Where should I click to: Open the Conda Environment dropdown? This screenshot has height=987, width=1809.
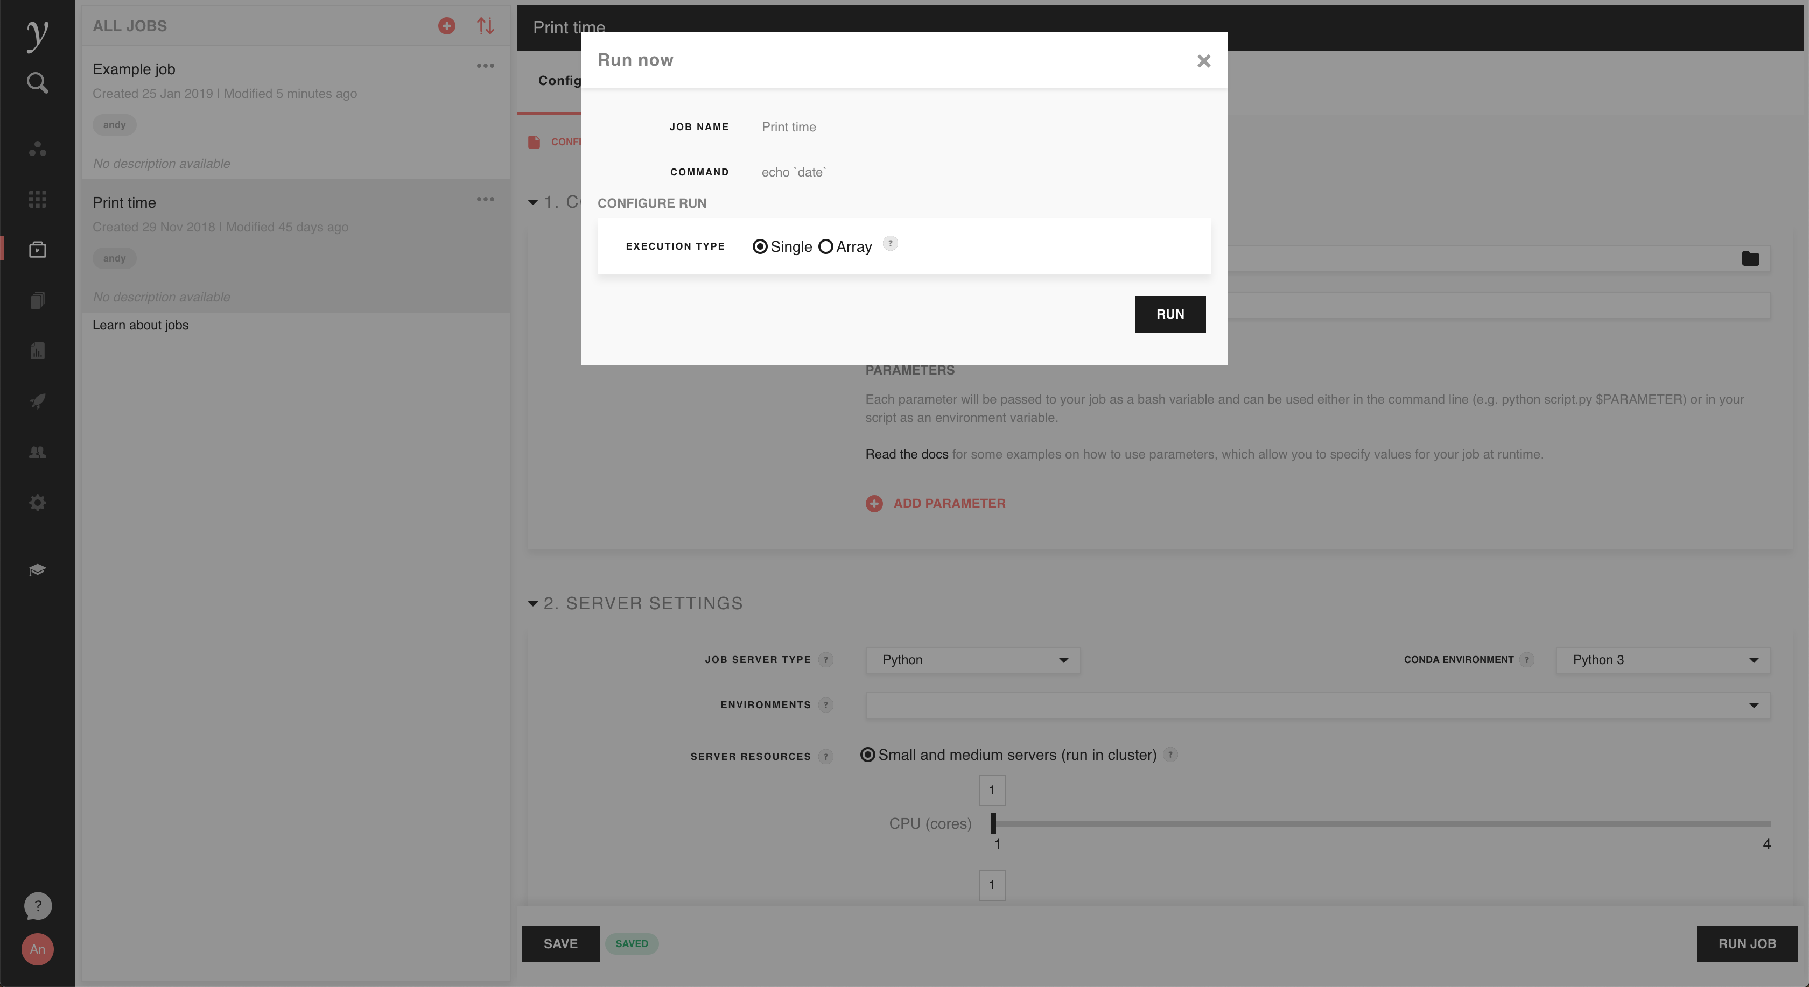1663,660
